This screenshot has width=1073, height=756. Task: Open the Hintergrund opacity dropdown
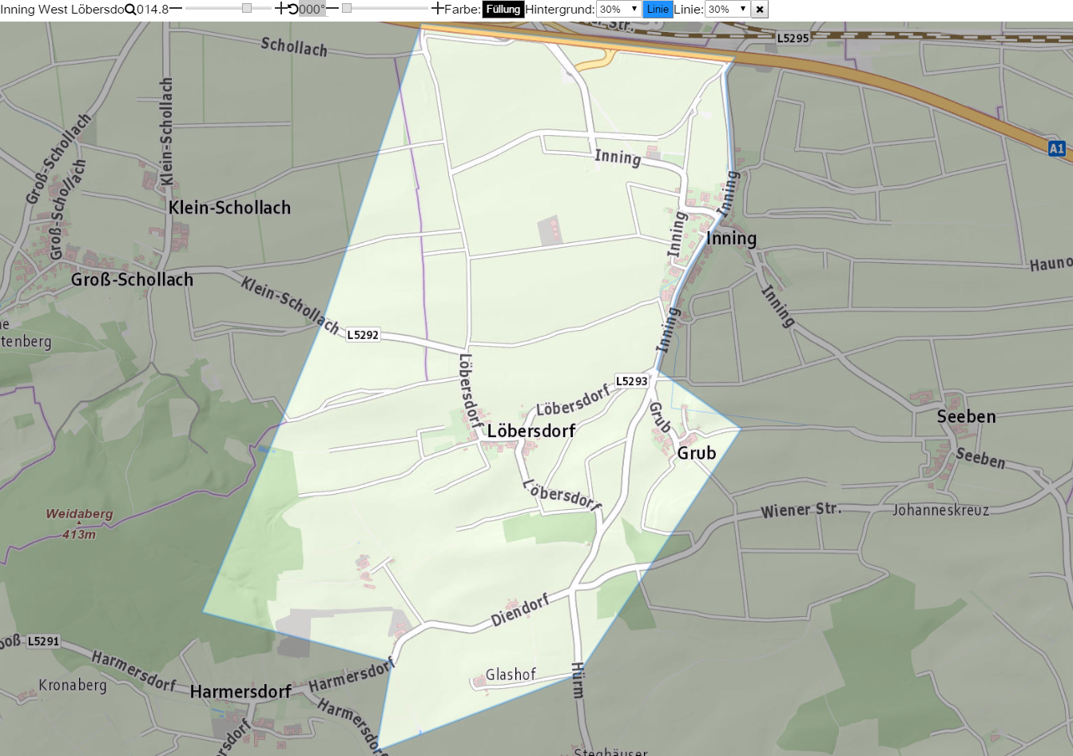point(619,10)
